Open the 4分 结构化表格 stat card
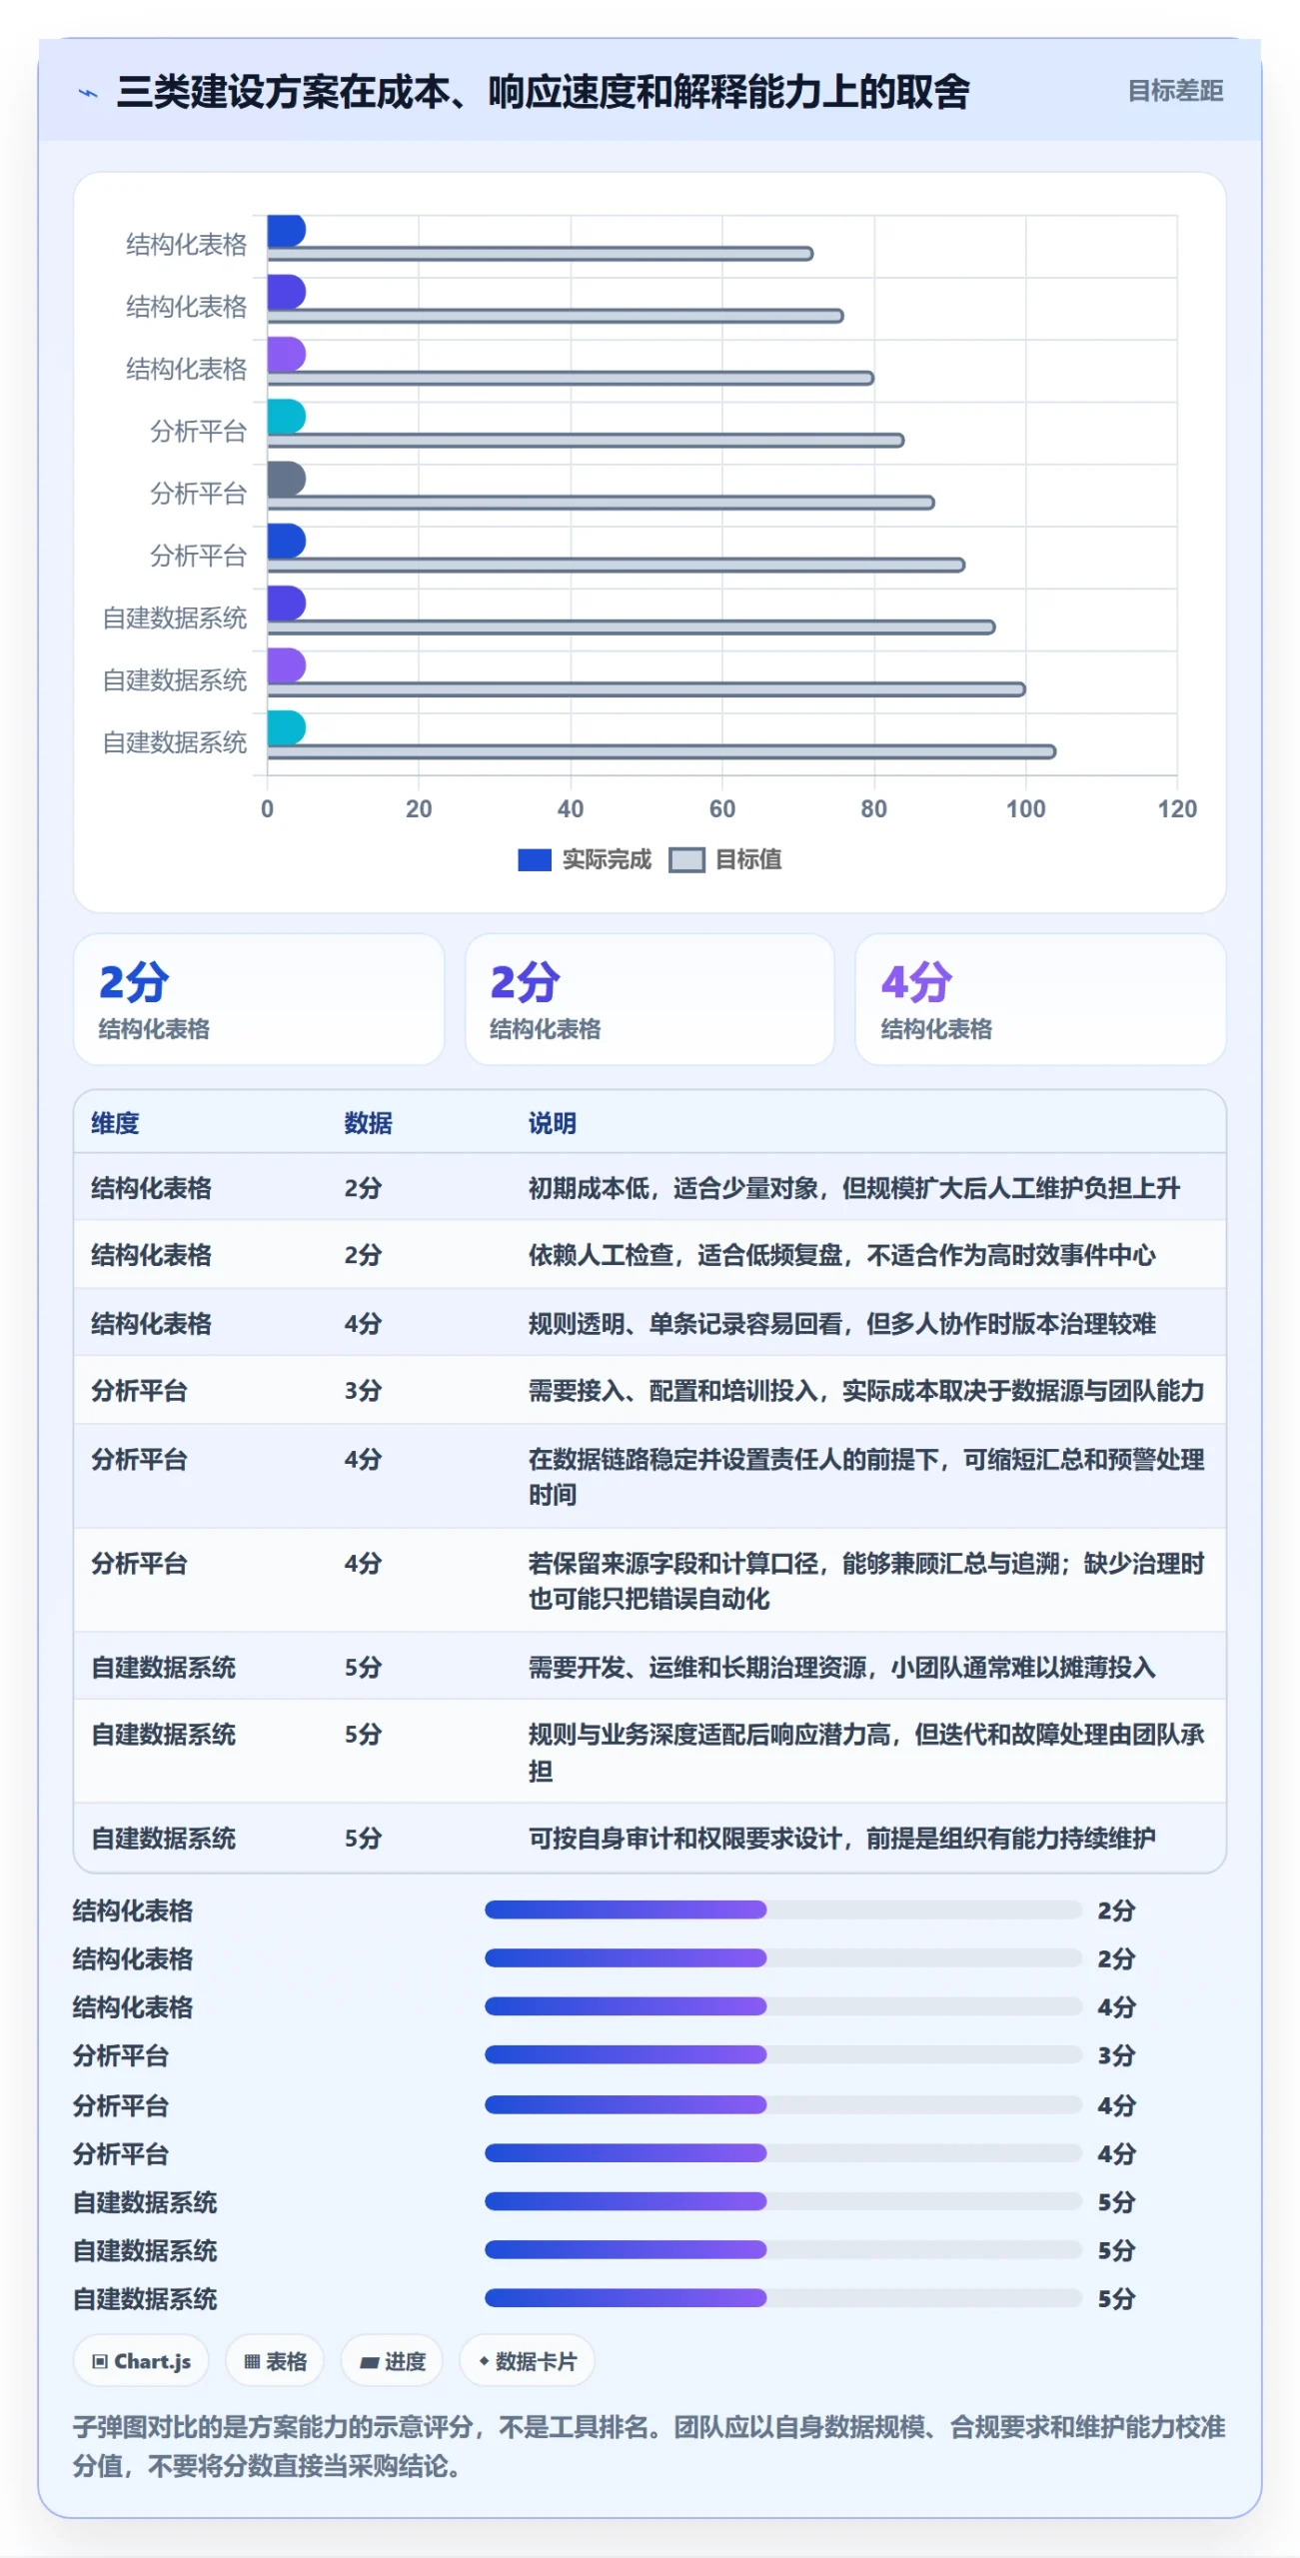Viewport: 1300px width, 2558px height. click(1040, 999)
